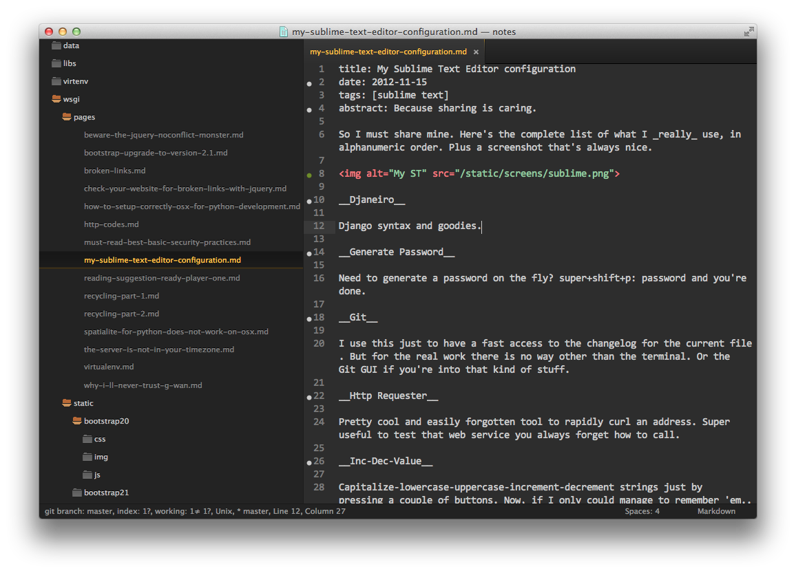Click the virtenv folder icon
The height and width of the screenshot is (573, 796).
(56, 81)
